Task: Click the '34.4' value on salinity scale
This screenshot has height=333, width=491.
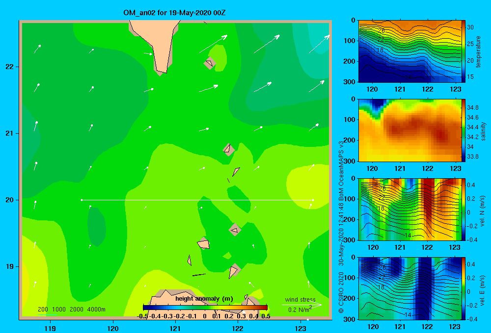Action: click(472, 127)
